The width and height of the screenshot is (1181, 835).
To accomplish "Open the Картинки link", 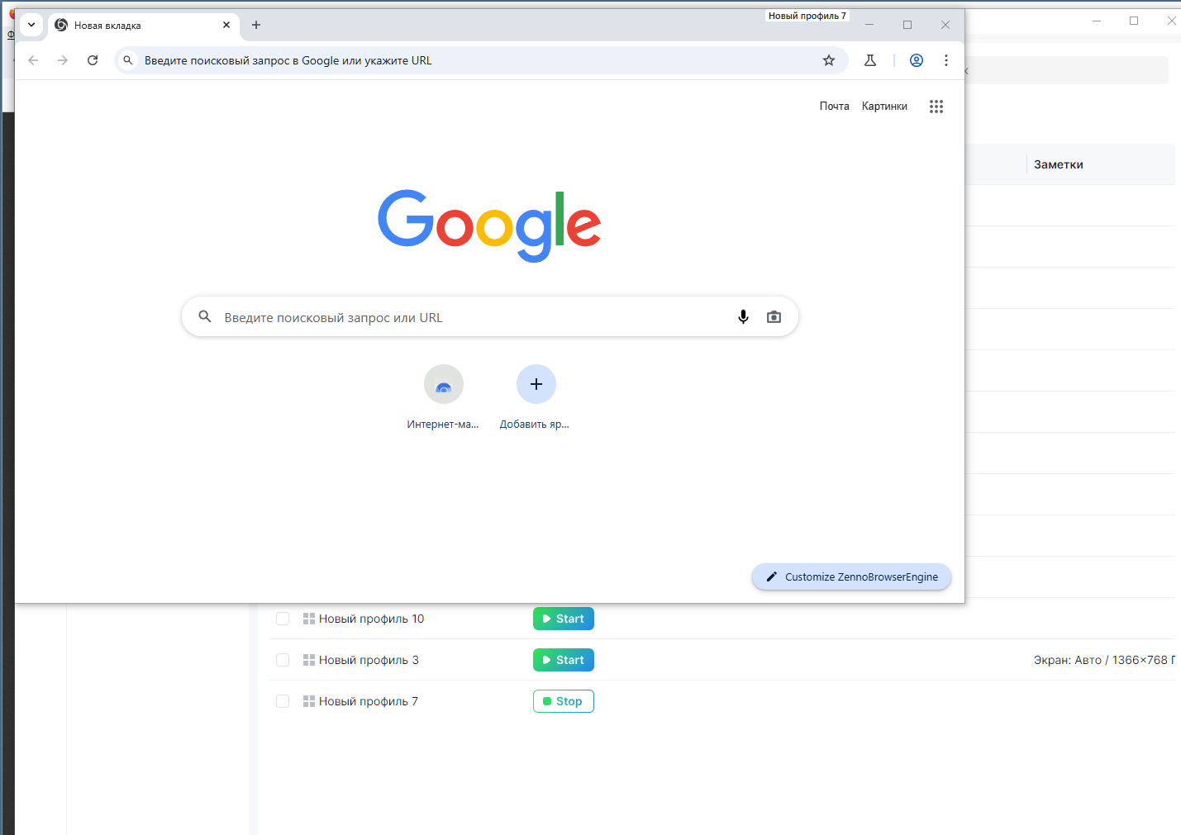I will 884,107.
